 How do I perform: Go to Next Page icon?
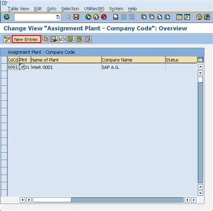pyautogui.click(x=159, y=17)
